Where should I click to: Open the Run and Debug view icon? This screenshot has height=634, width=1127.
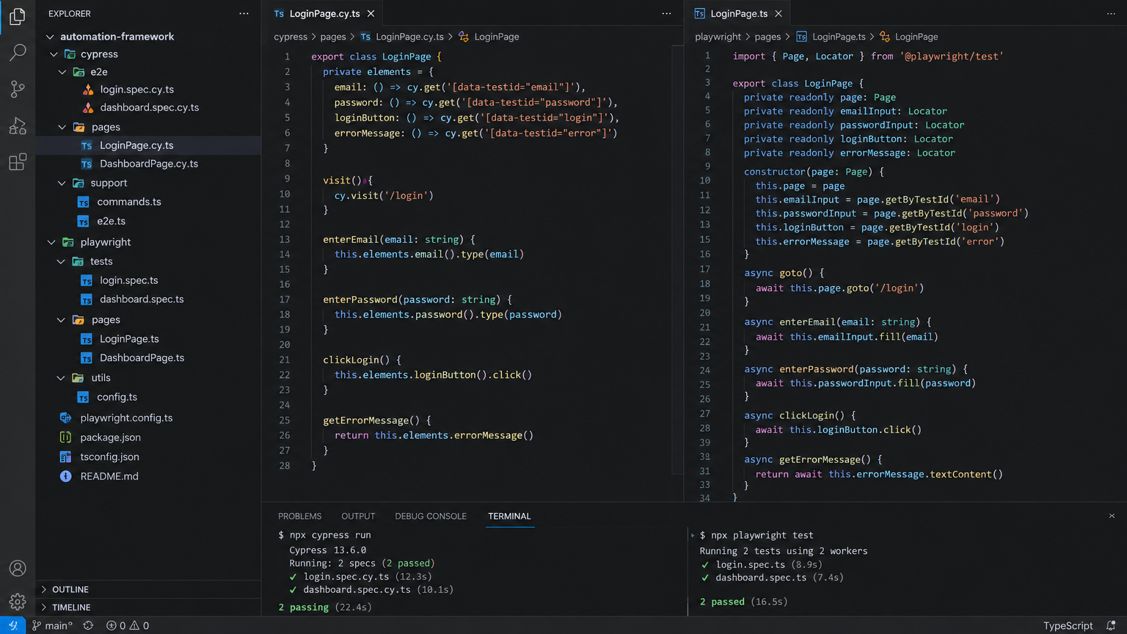(18, 125)
